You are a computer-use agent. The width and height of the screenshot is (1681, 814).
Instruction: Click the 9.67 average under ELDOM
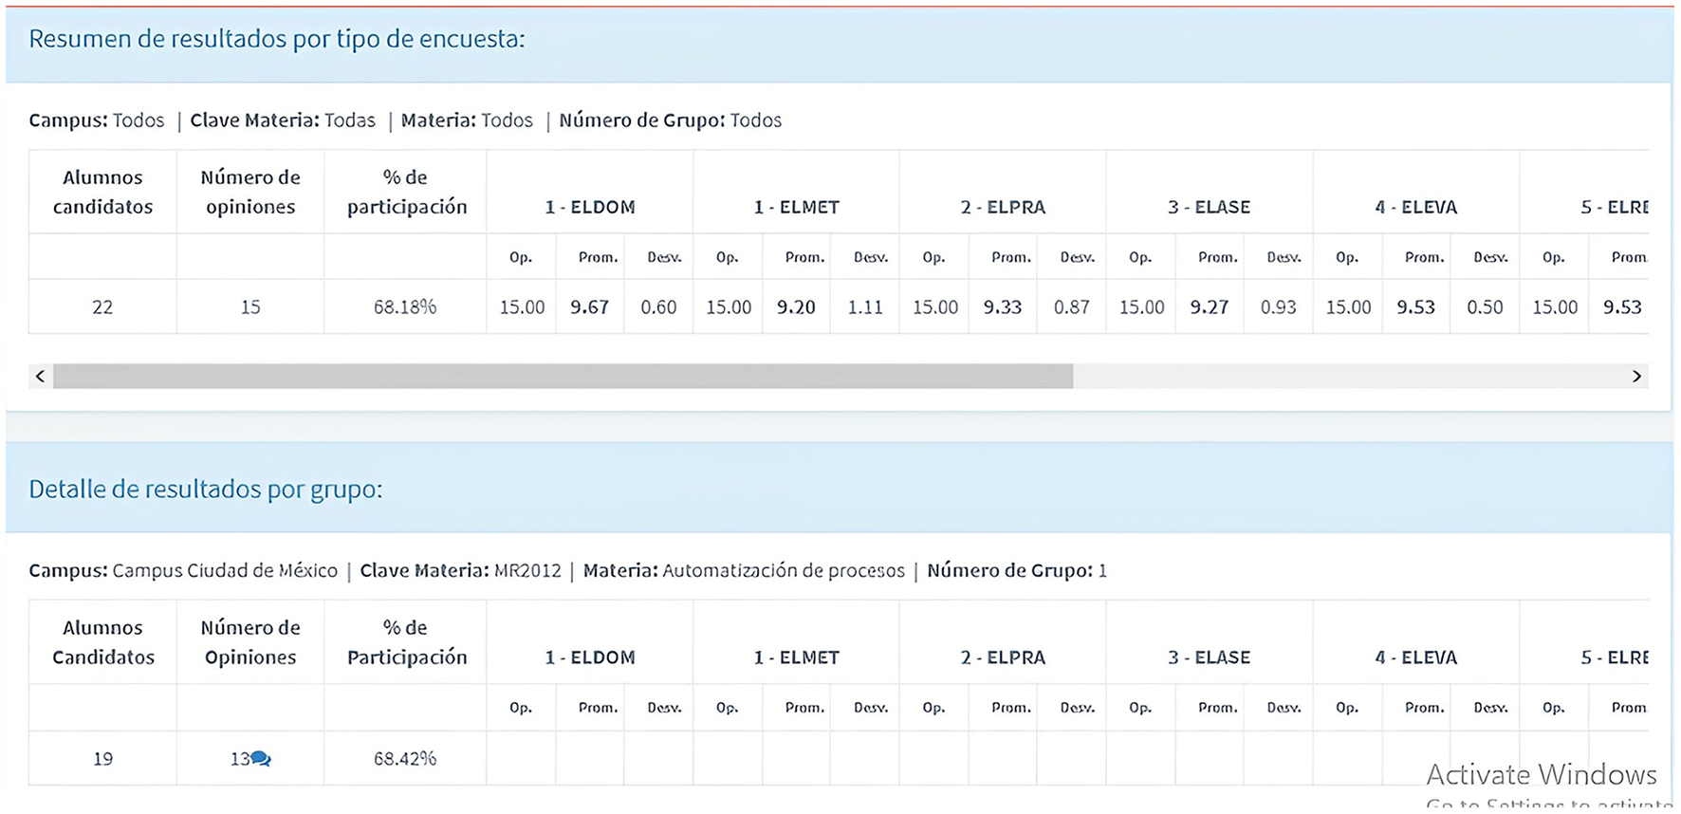pos(589,307)
